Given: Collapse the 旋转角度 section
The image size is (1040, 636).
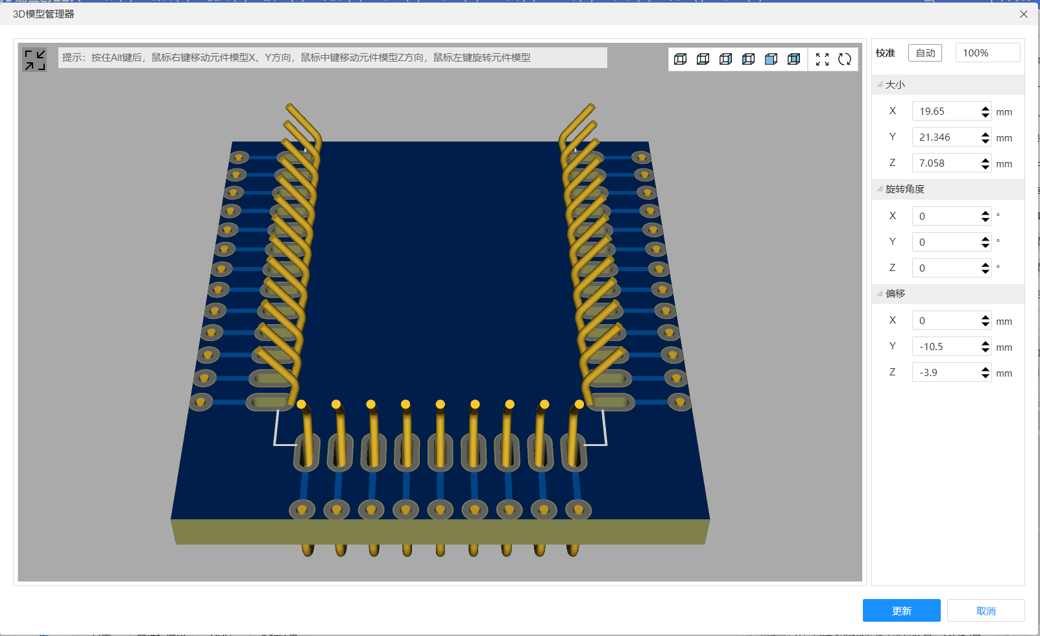Looking at the screenshot, I should click(x=880, y=189).
